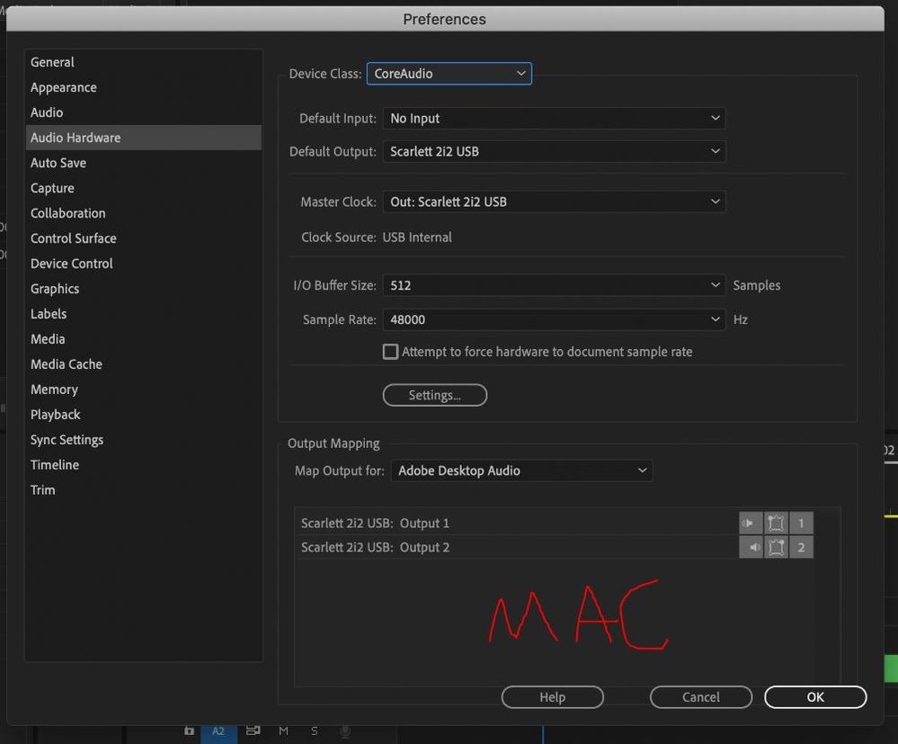Enable force hardware to document sample rate
This screenshot has width=898, height=744.
click(391, 352)
